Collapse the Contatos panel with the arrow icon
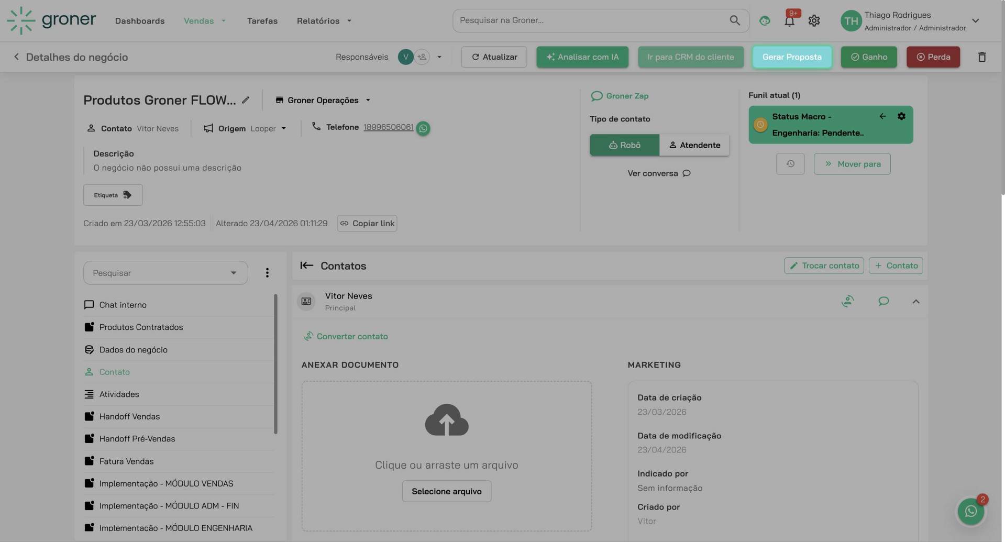Screen dimensions: 1005x542 [x=306, y=266]
